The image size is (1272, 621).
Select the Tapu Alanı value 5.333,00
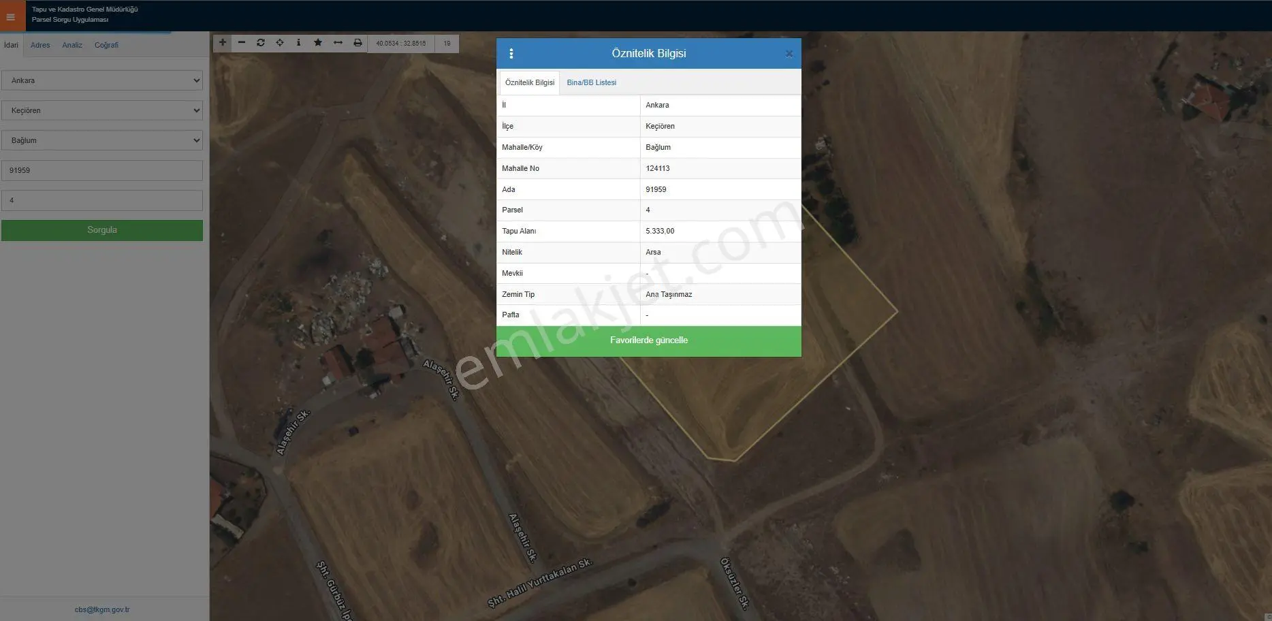click(x=660, y=232)
